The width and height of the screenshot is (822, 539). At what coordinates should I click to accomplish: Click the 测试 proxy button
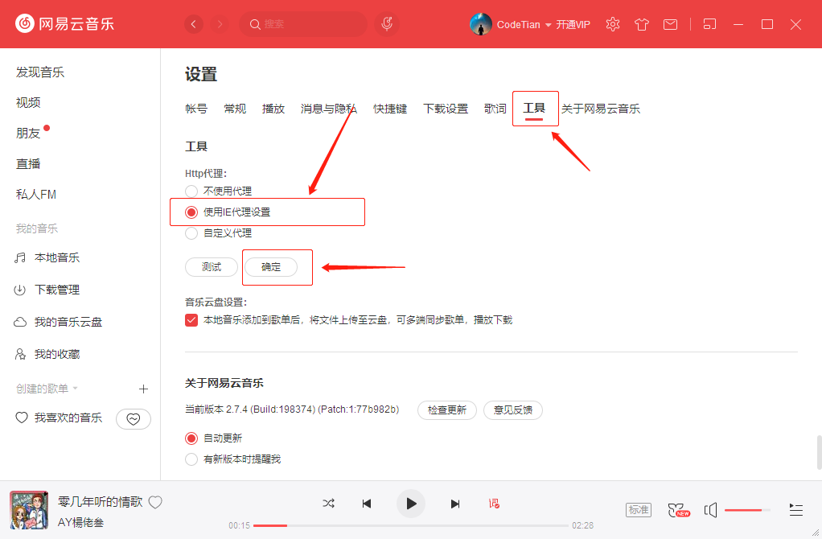(x=212, y=267)
